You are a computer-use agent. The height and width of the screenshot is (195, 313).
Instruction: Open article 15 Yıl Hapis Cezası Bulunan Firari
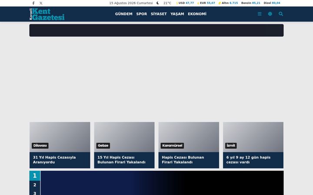(x=121, y=160)
